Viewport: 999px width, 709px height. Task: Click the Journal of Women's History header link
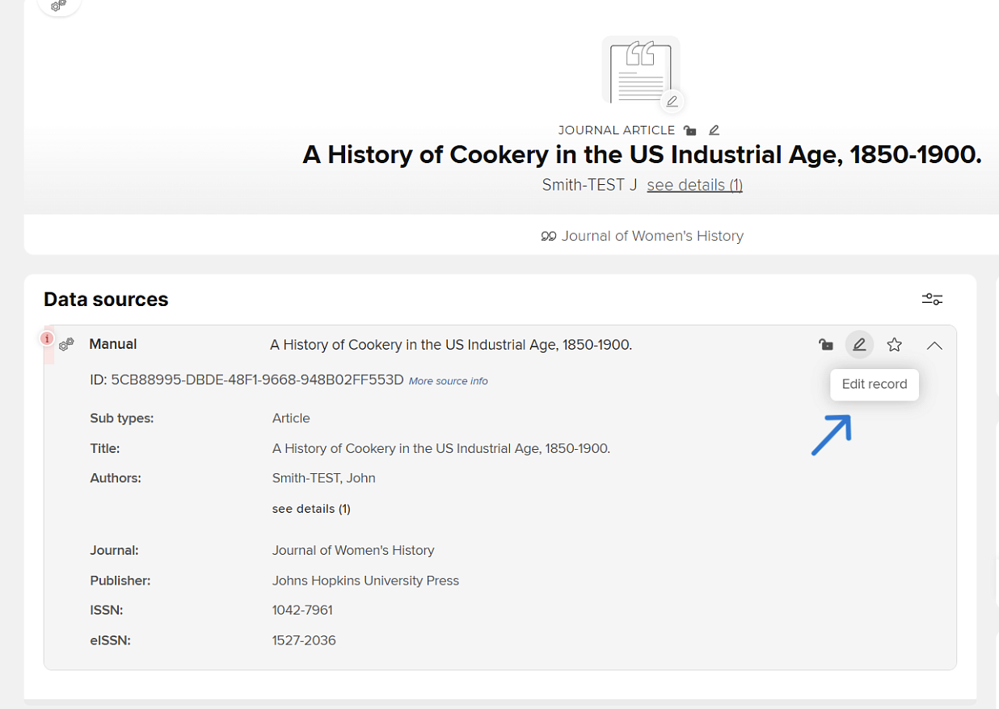pos(652,236)
